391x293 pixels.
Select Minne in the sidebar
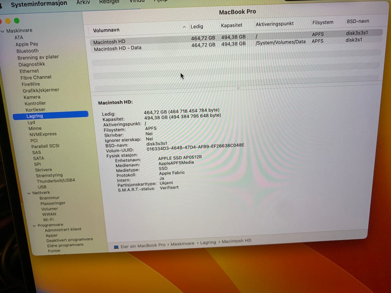[35, 128]
